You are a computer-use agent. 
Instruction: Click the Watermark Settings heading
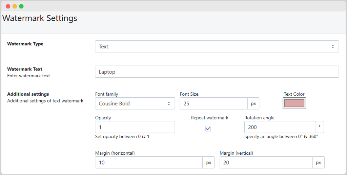[40, 18]
